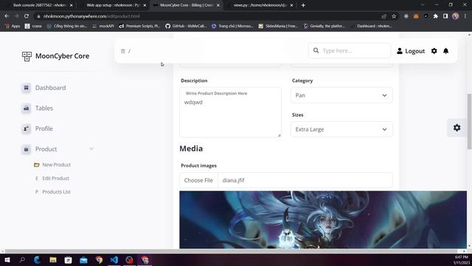Open File Explorer from taskbar
The height and width of the screenshot is (266, 472).
point(53,260)
